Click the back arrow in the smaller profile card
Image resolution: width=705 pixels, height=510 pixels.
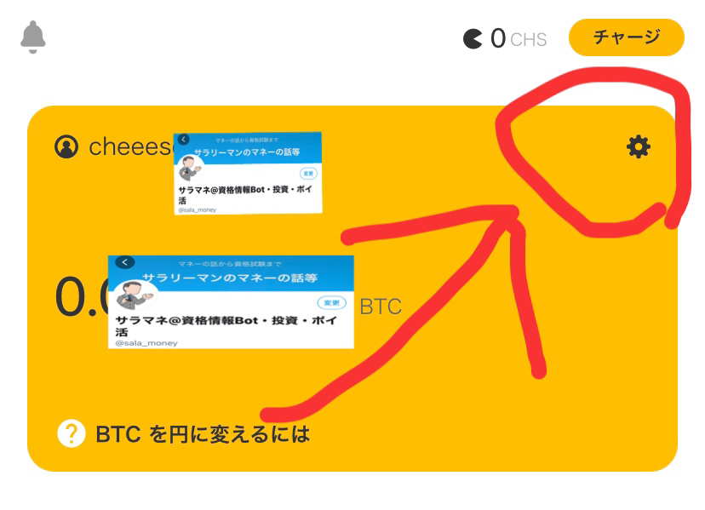pos(183,140)
